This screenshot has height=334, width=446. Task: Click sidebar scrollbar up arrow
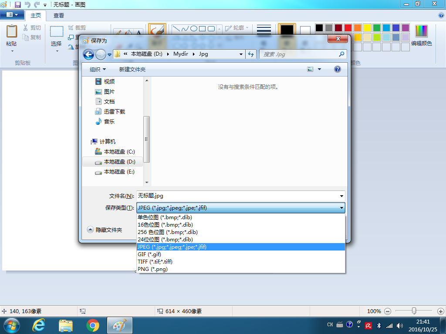point(147,80)
